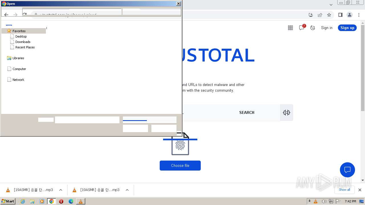Image resolution: width=365 pixels, height=205 pixels.
Task: Click the Chrome taskbar icon
Action: 52,201
